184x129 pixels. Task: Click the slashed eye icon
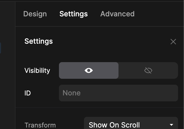point(148,70)
